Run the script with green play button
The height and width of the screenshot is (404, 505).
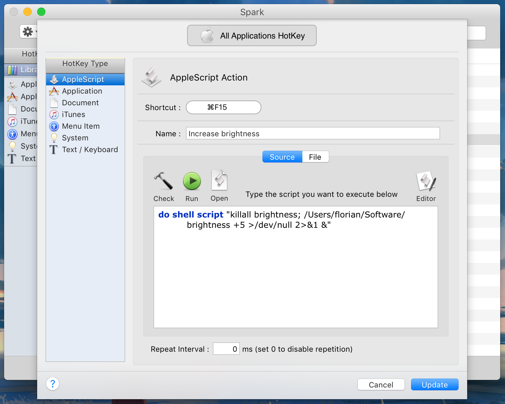(192, 181)
